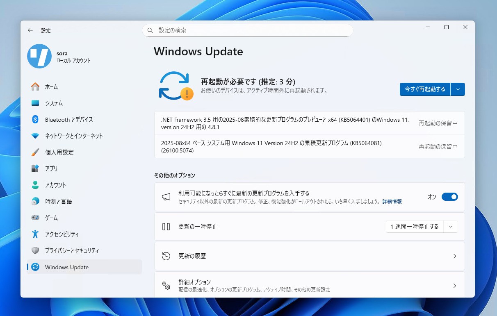
Task: Open ネットワークとインターネット settings
Action: pyautogui.click(x=84, y=136)
